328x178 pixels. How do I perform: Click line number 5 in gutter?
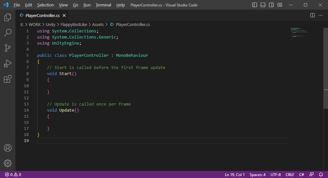click(x=28, y=55)
